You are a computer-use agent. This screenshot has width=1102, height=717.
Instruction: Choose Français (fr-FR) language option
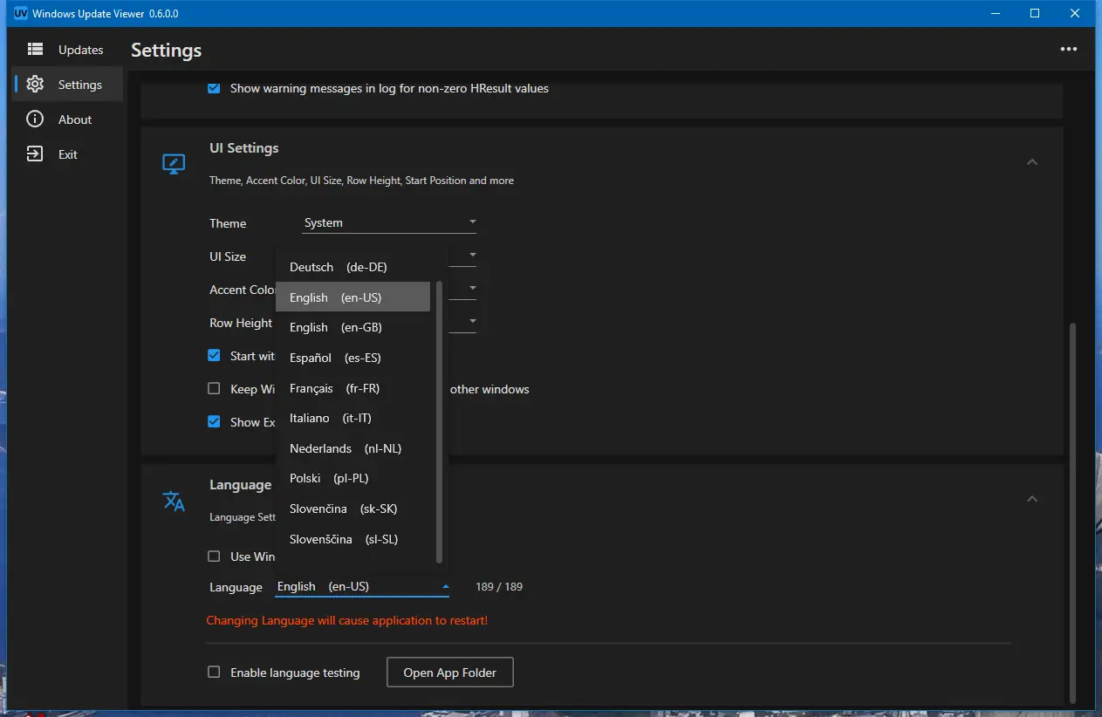click(x=334, y=388)
